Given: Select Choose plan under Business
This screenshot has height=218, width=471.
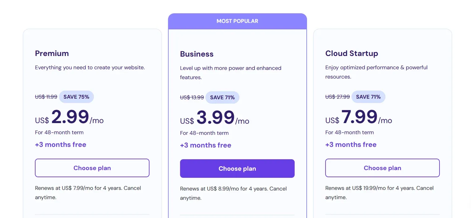Looking at the screenshot, I should [x=237, y=169].
